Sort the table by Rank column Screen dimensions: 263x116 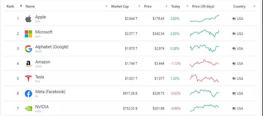(11, 6)
